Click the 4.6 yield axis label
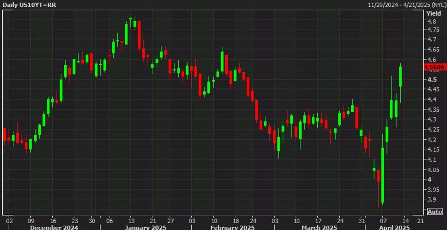447x230 pixels. click(431, 60)
